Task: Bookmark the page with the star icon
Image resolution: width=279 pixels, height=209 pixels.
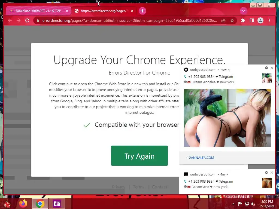Action: (232, 21)
